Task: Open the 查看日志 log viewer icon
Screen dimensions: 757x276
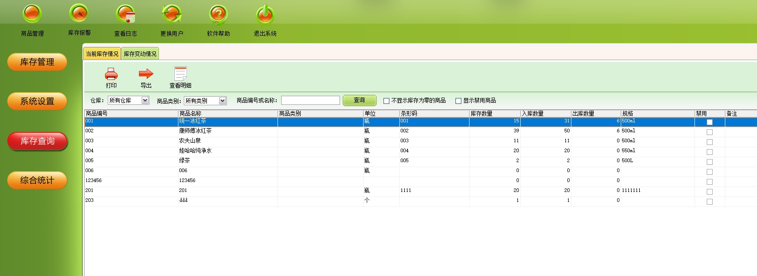Action: [125, 14]
